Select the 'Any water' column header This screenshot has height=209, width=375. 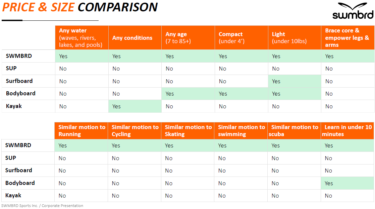coord(82,38)
